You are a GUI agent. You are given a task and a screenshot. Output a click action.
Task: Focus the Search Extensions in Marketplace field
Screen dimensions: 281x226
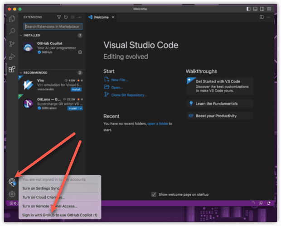click(x=53, y=26)
